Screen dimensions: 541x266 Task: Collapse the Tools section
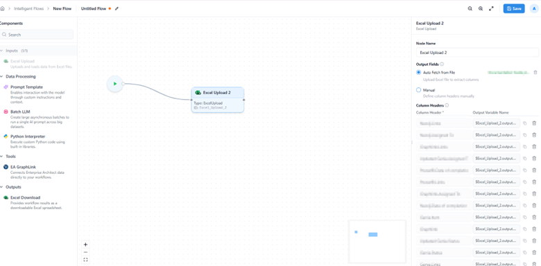coord(1,157)
